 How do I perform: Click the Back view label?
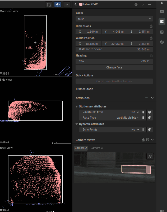tap(6, 148)
